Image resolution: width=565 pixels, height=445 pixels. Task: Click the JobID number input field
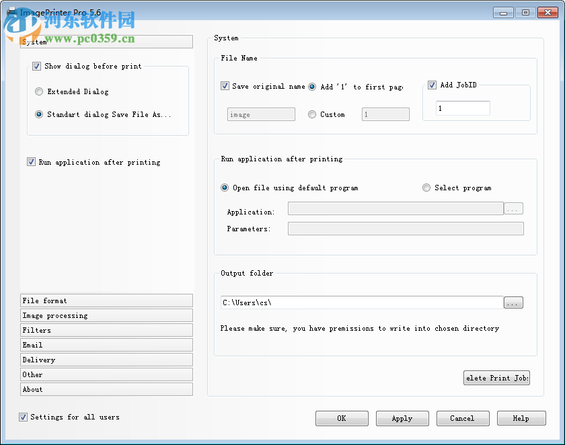click(x=463, y=108)
